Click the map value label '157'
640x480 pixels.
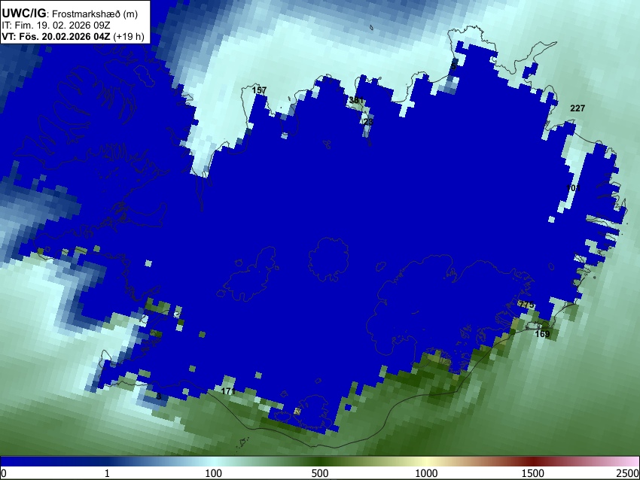point(259,90)
